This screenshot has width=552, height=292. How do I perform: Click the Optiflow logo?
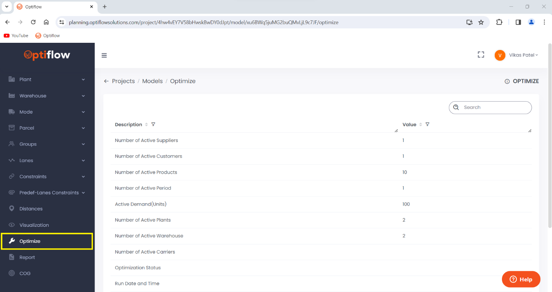coord(47,55)
